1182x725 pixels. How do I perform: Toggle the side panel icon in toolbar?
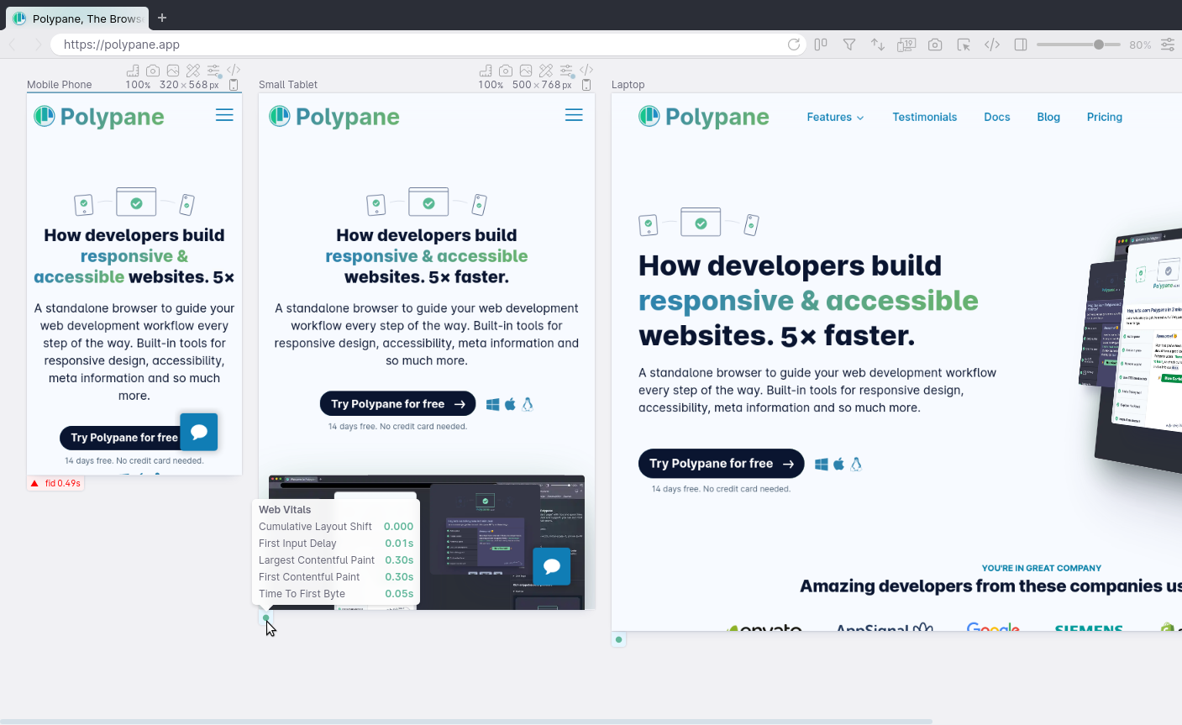pyautogui.click(x=1021, y=45)
